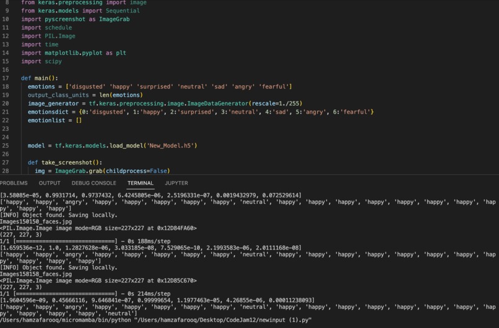This screenshot has width=499, height=328.
Task: Click the 'import schedule' line
Action: click(x=46, y=28)
